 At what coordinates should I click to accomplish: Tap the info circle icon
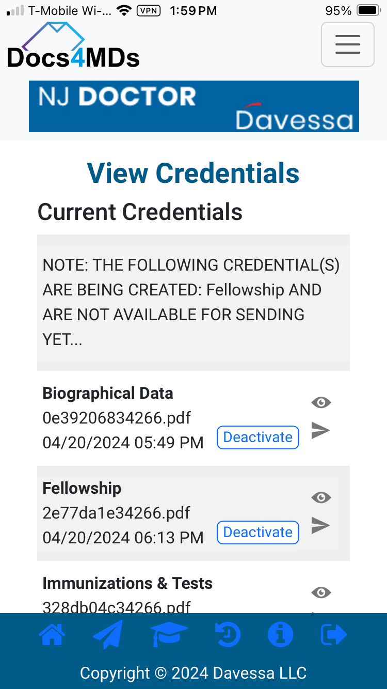[x=280, y=635]
